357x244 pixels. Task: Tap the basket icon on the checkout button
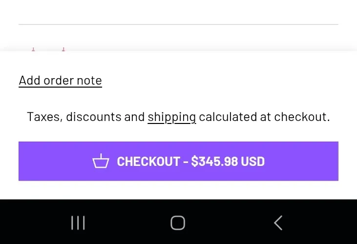coord(101,161)
